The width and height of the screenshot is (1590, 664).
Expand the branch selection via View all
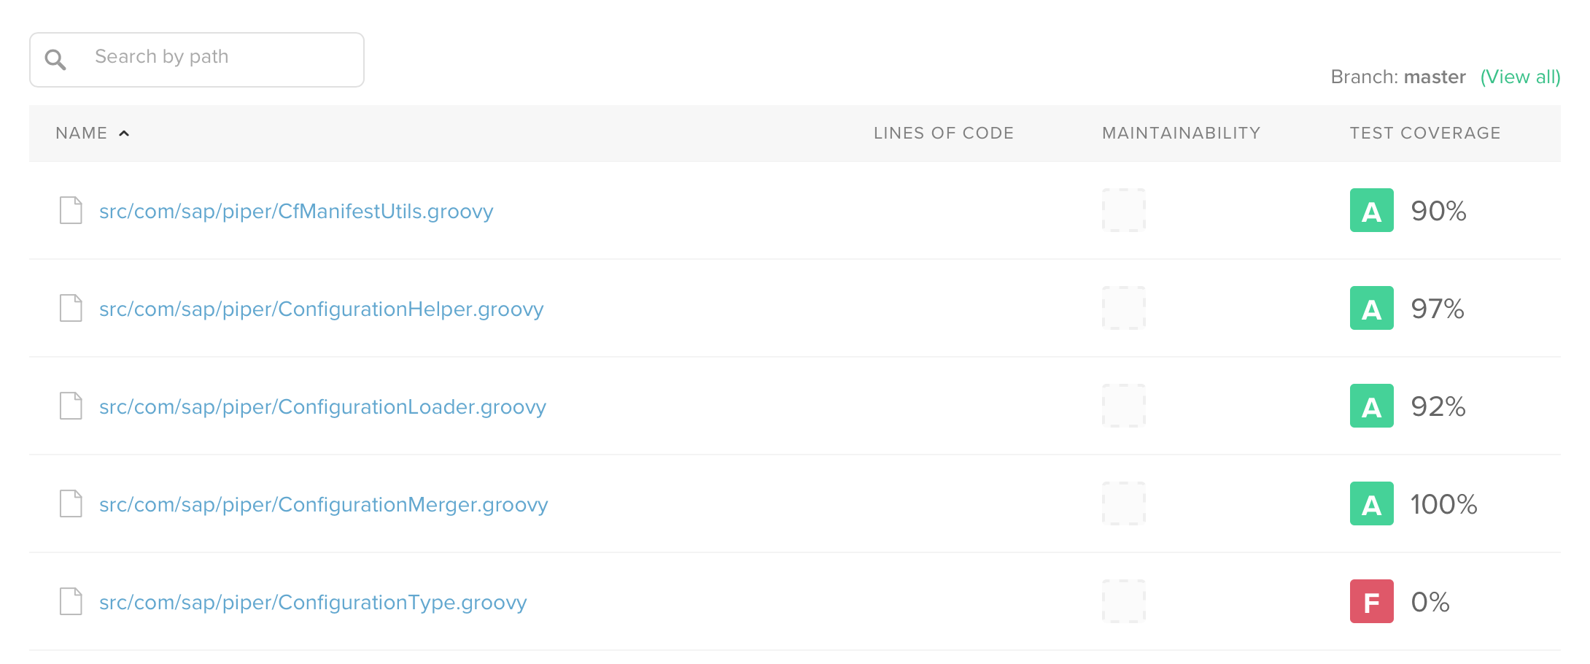1520,77
